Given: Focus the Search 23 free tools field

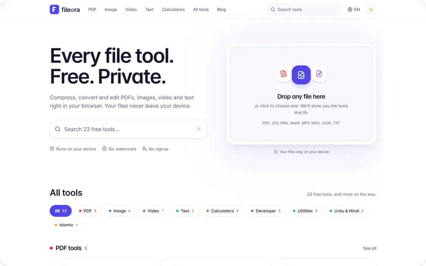Looking at the screenshot, I should click(128, 129).
